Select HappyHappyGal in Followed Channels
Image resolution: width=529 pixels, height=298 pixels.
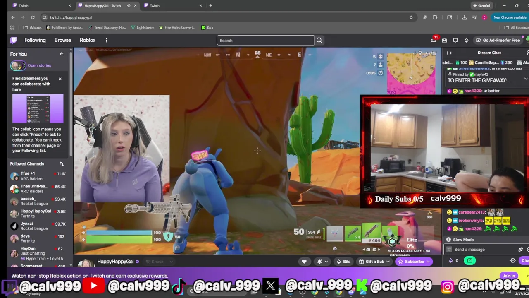click(38, 214)
